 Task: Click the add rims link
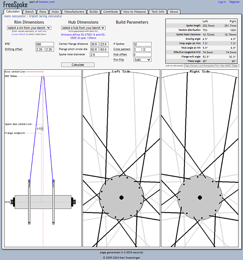pos(42,31)
